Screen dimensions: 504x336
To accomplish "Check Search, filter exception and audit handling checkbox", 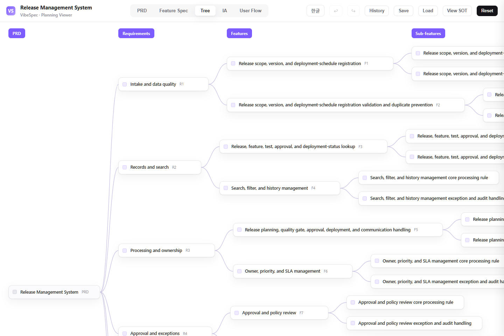I will (x=365, y=198).
